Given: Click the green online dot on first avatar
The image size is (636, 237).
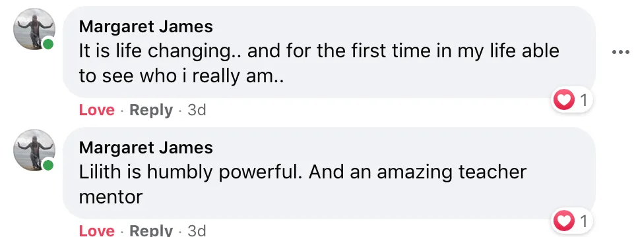Looking at the screenshot, I should [x=48, y=43].
